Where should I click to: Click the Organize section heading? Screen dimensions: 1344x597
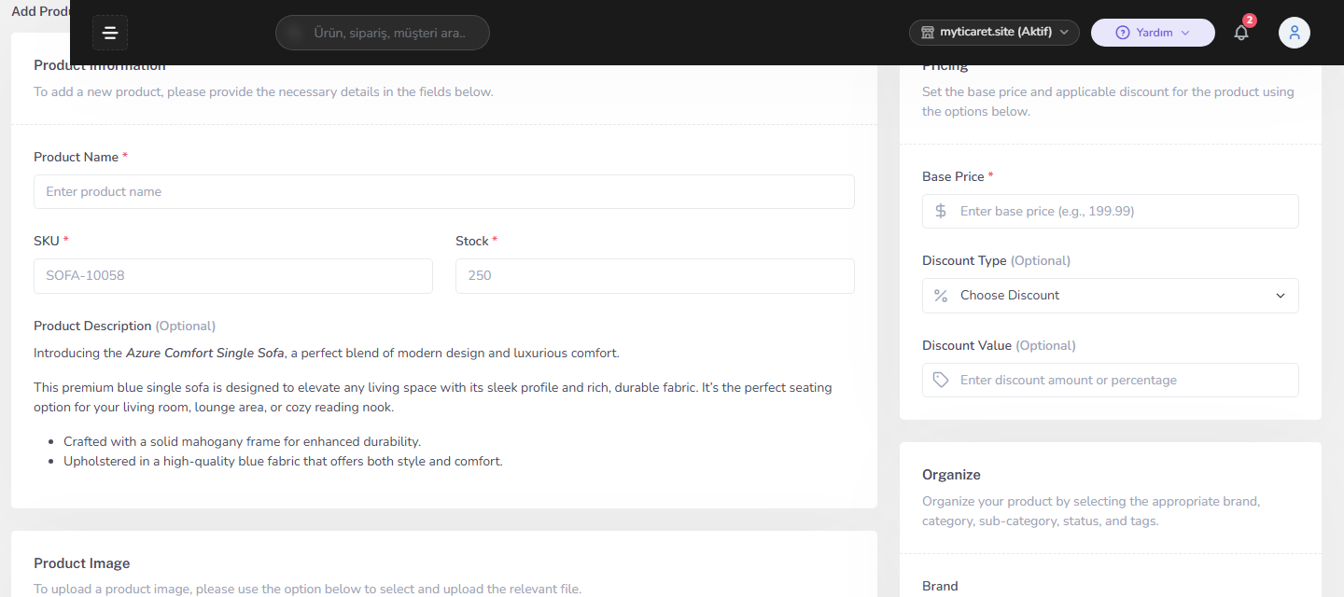click(951, 475)
